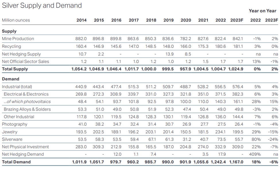Click the Recycling row label

click(11, 46)
